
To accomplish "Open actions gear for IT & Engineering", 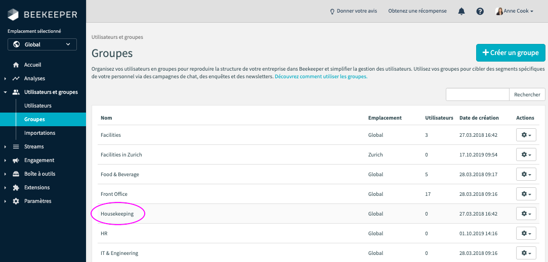I will pos(526,253).
